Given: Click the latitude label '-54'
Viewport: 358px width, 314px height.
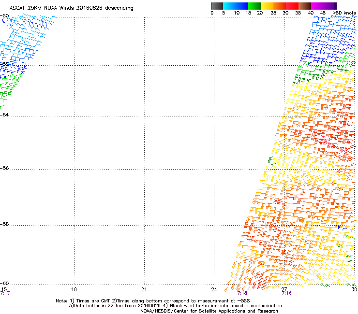Looking at the screenshot, I should point(4,114).
